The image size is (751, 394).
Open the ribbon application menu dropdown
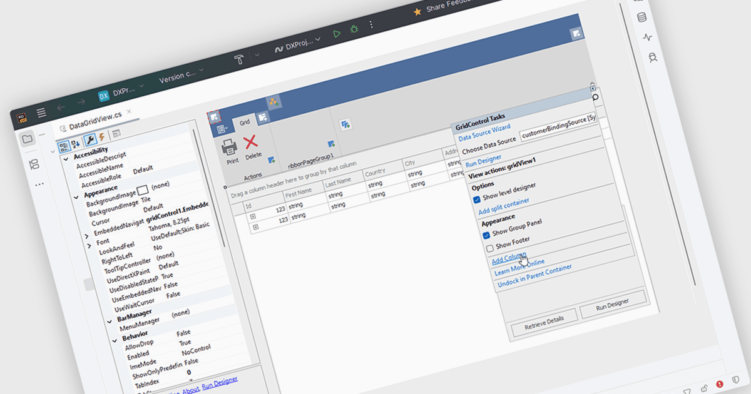coord(222,129)
